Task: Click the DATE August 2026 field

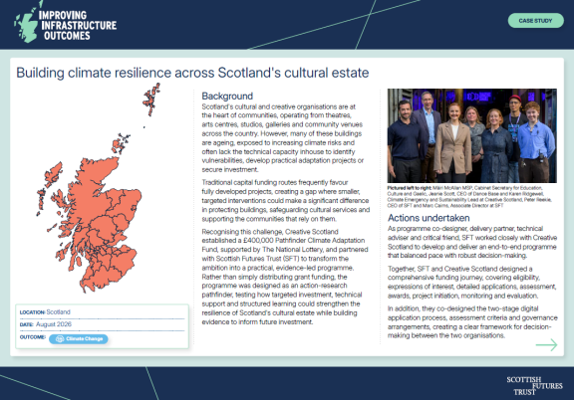Action: coord(102,324)
